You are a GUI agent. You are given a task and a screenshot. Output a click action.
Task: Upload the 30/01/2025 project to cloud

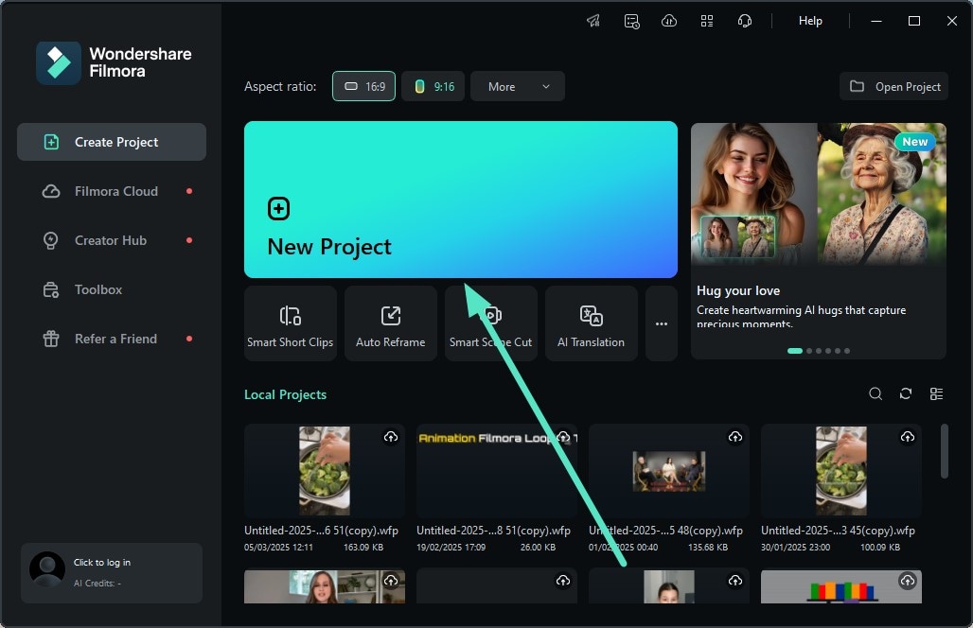coord(908,437)
